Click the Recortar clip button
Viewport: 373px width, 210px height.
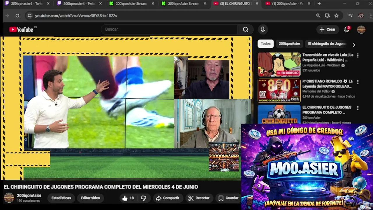tap(199, 198)
